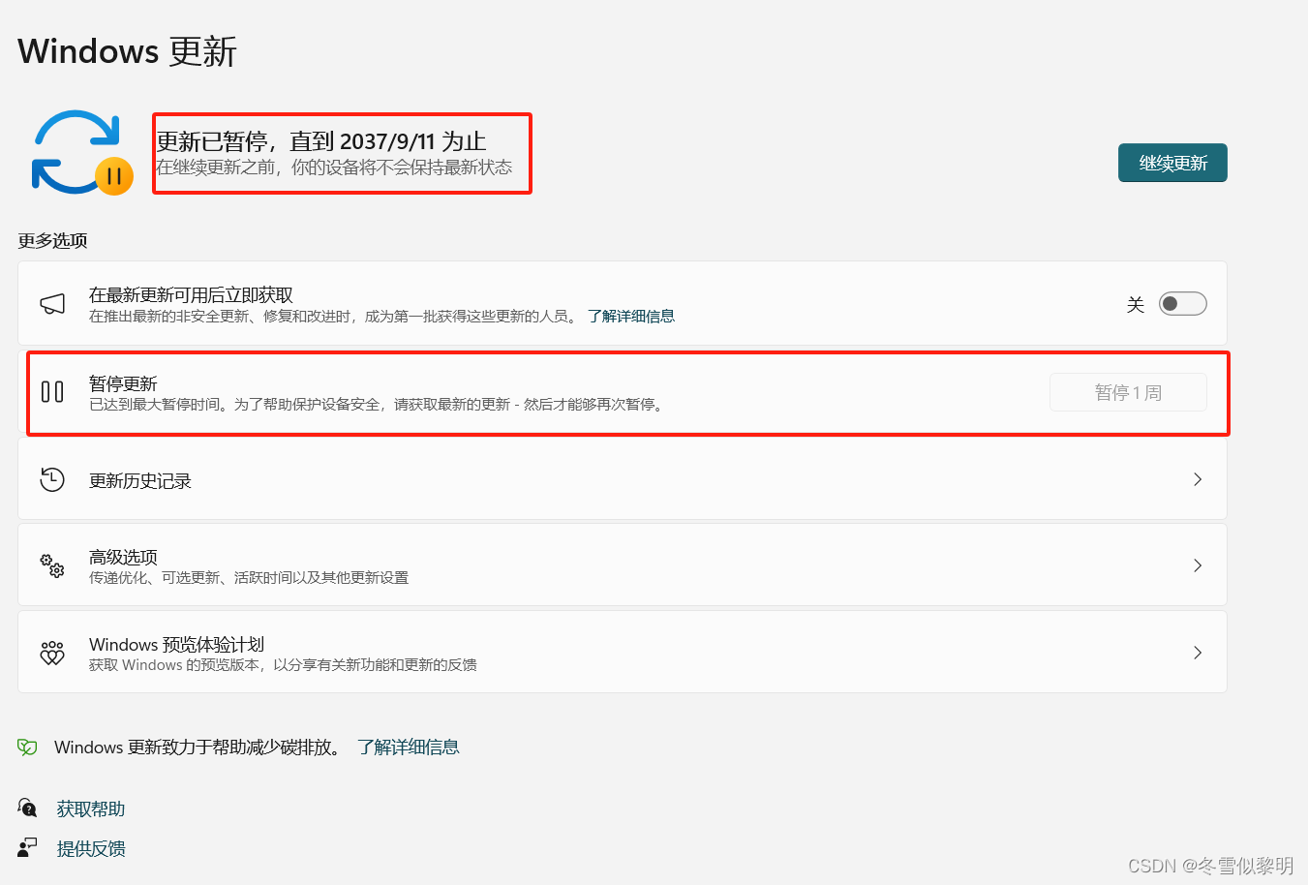Click the 在继续更新之前 status subtitle text

click(334, 168)
